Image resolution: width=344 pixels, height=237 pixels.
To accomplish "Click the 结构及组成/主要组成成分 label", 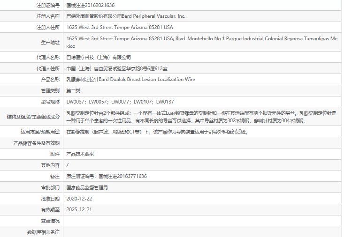I will click(33, 117).
